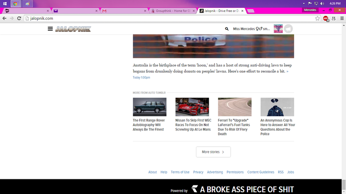Open the Action Center flag icon
The height and width of the screenshot is (194, 346).
(x=310, y=3)
